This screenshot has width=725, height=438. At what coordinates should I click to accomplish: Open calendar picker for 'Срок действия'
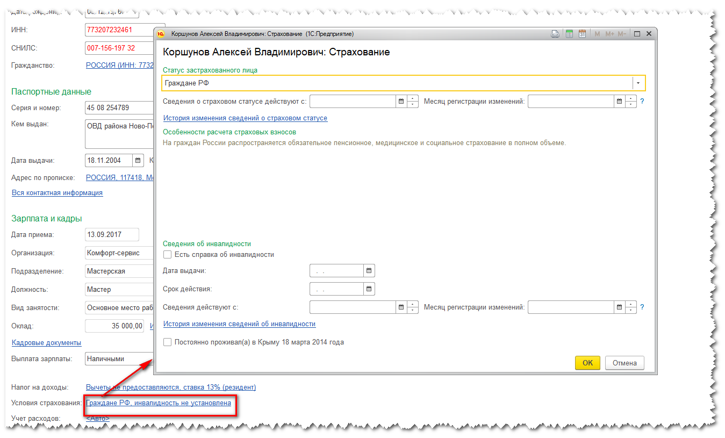tap(369, 289)
